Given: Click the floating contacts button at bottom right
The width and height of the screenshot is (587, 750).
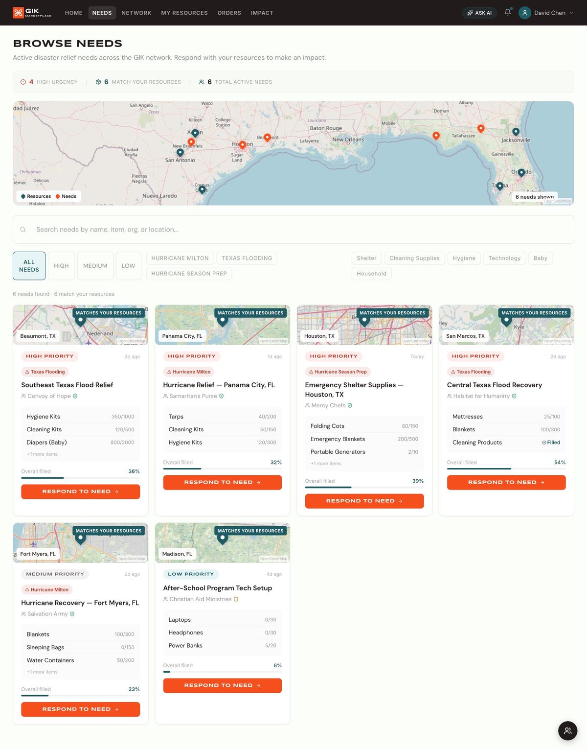Looking at the screenshot, I should 567,731.
